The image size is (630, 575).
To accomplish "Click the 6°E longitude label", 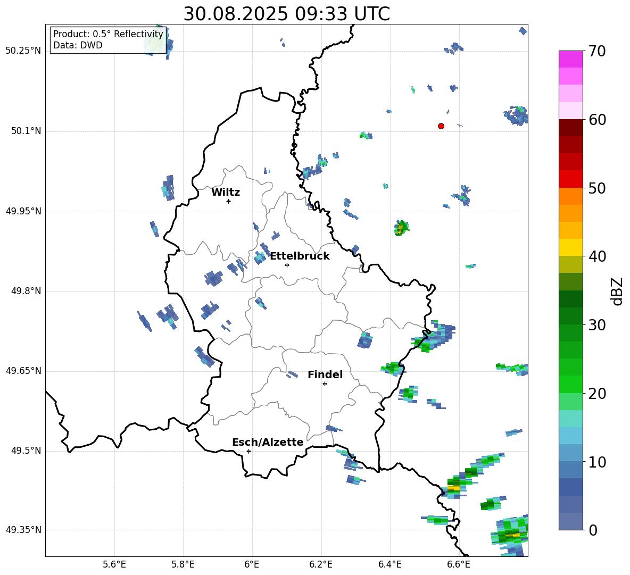I will tap(252, 564).
